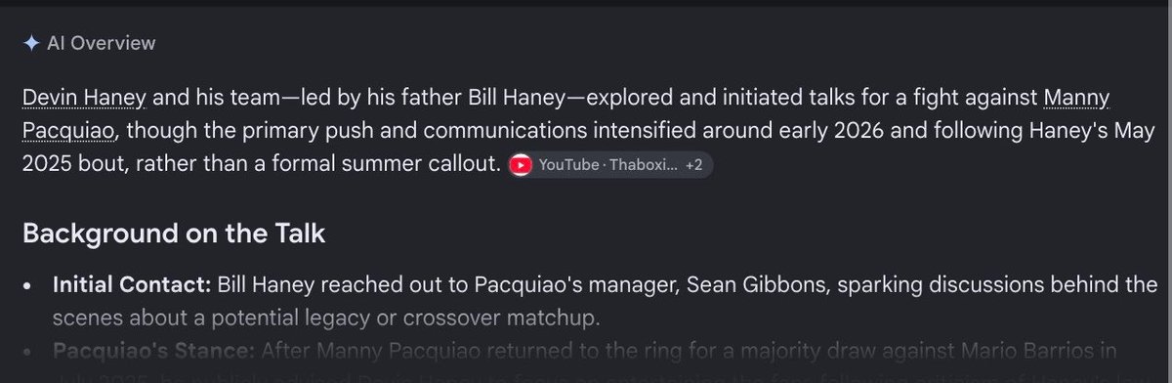Click the bullet beside Pacquiao's Stance

(x=30, y=352)
